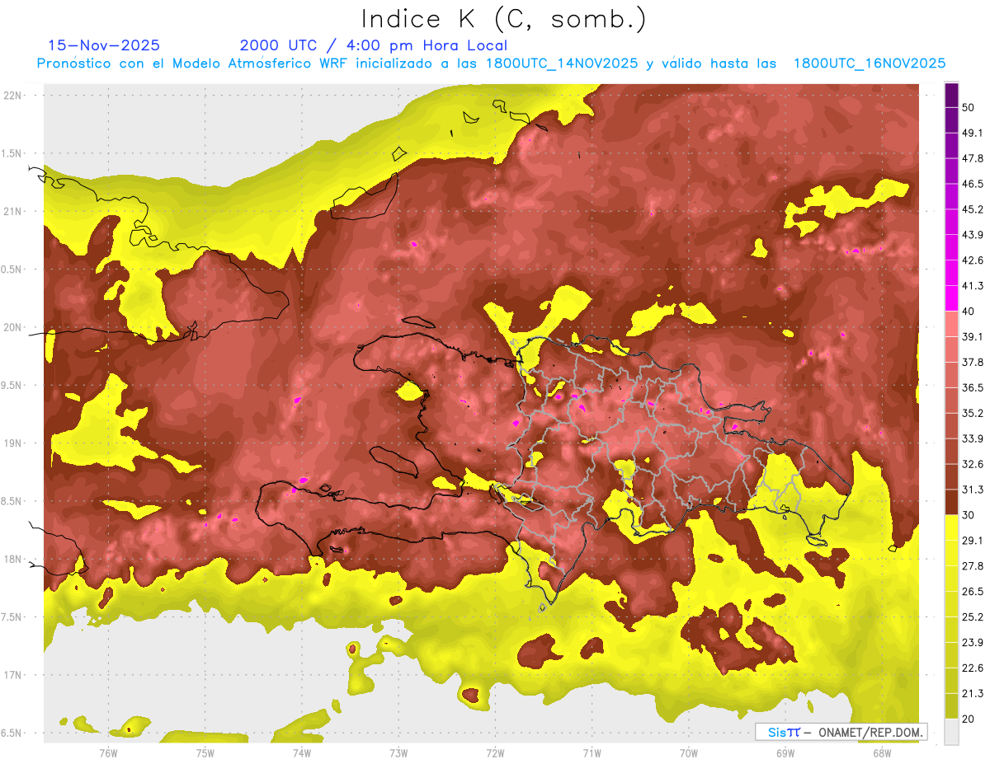
Task: Click the "49.1" color scale value
Action: click(x=973, y=133)
